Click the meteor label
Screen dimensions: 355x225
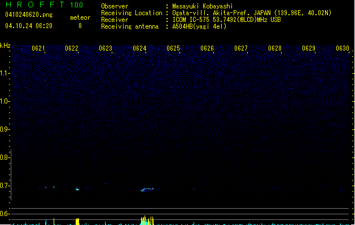click(x=80, y=17)
